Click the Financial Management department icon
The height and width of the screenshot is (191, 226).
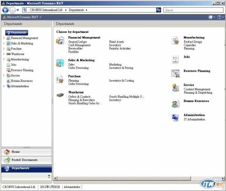pos(60,40)
